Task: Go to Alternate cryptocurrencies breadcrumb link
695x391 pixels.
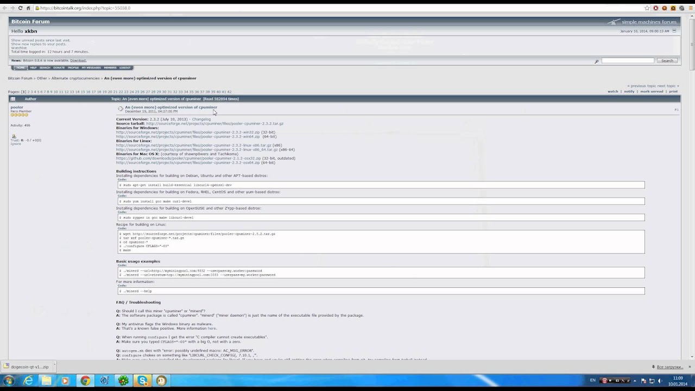Action: pyautogui.click(x=75, y=78)
